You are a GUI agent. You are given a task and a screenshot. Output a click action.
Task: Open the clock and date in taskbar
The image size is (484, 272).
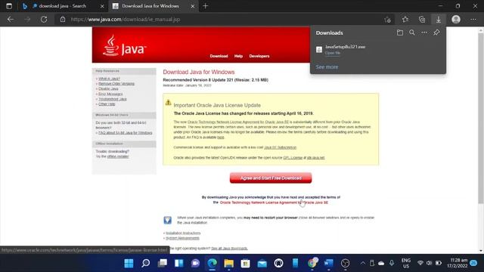pyautogui.click(x=457, y=263)
